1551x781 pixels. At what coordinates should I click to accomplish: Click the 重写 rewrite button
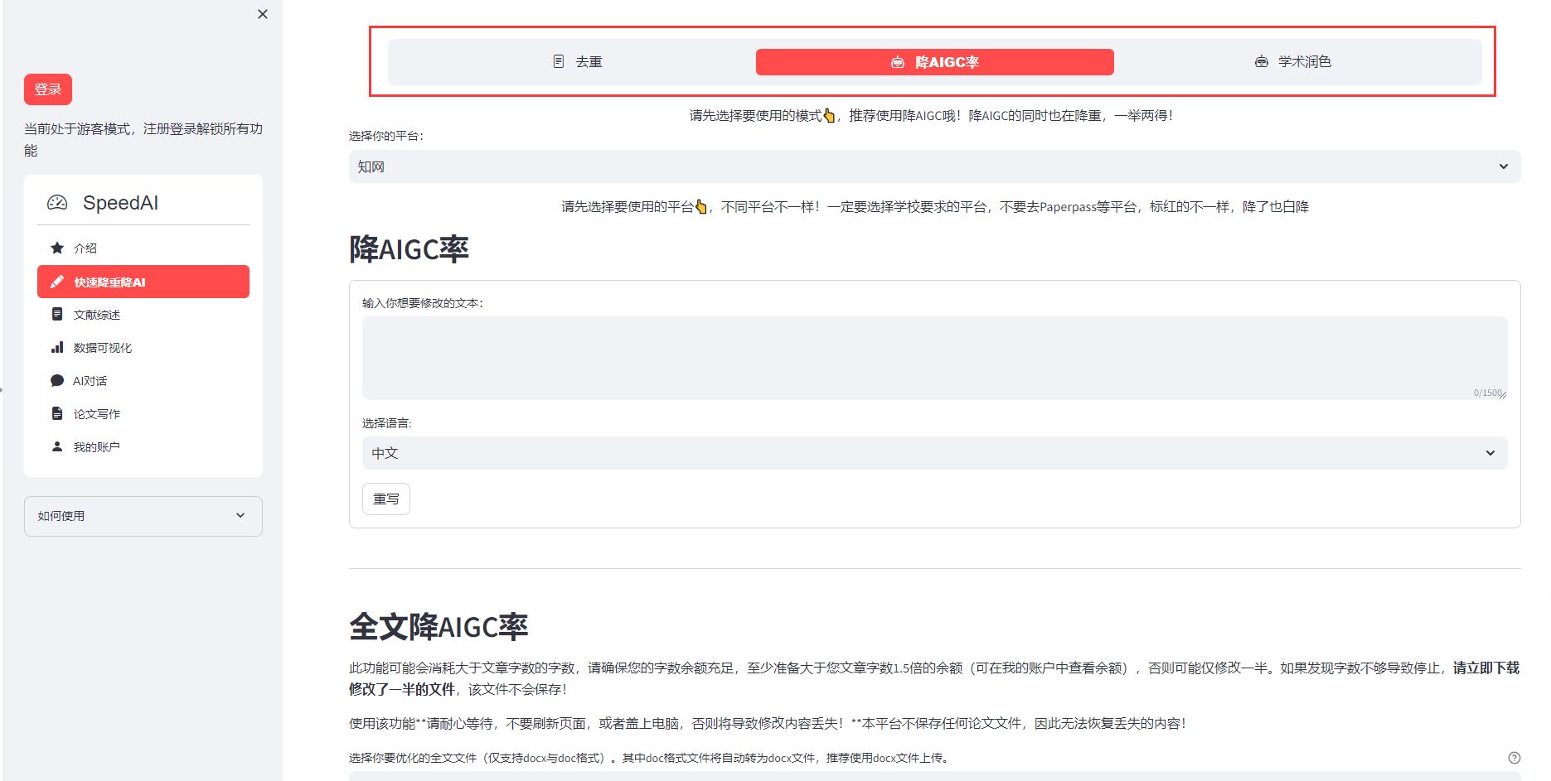point(386,499)
